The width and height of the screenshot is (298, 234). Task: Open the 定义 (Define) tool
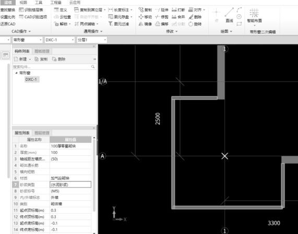[x=61, y=10]
